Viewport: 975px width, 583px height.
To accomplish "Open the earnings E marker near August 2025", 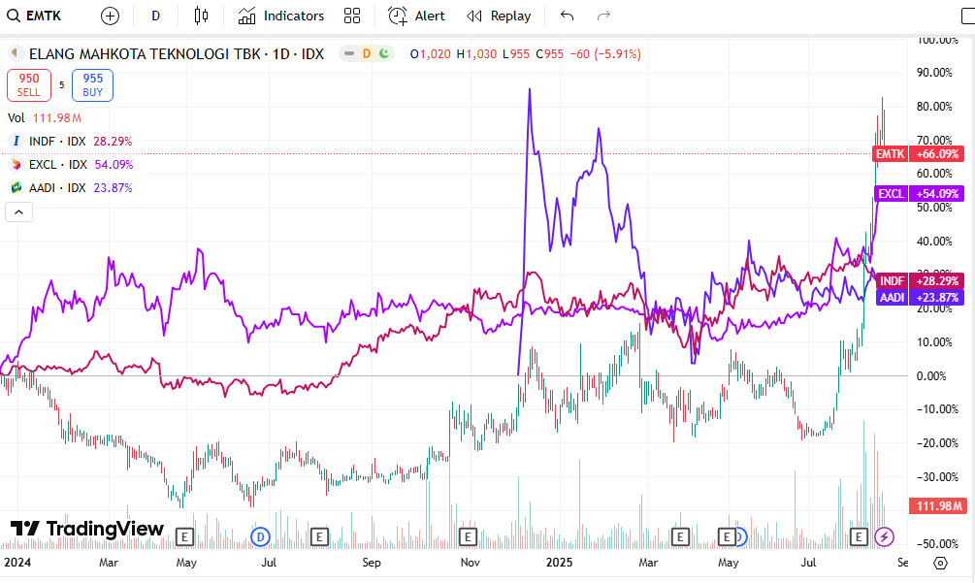I will tap(859, 536).
